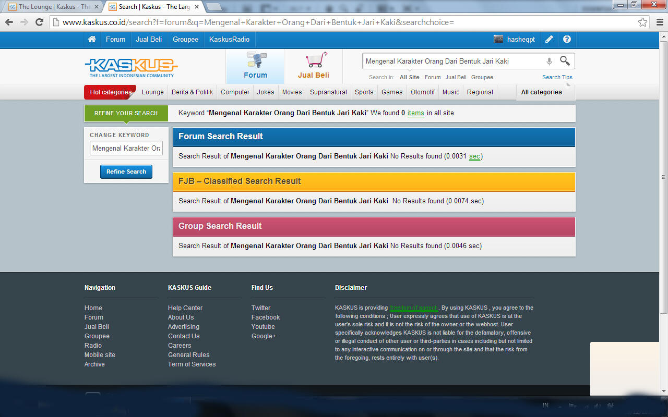668x417 pixels.
Task: Open the Otomotif category
Action: pyautogui.click(x=423, y=92)
